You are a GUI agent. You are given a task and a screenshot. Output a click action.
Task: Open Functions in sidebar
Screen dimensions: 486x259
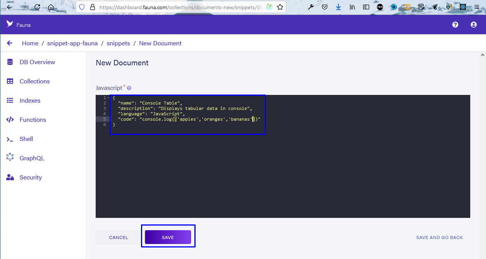coord(33,120)
